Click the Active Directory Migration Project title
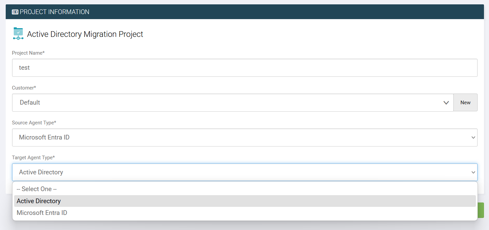 85,34
